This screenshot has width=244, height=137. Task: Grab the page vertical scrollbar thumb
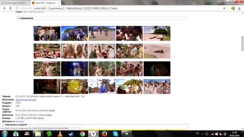[x=242, y=43]
